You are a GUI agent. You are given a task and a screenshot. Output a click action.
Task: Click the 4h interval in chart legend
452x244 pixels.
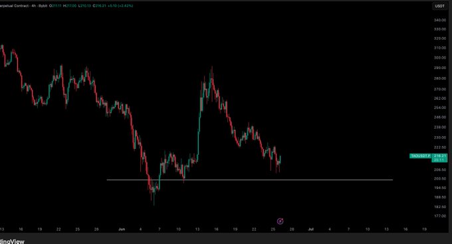[x=34, y=6]
